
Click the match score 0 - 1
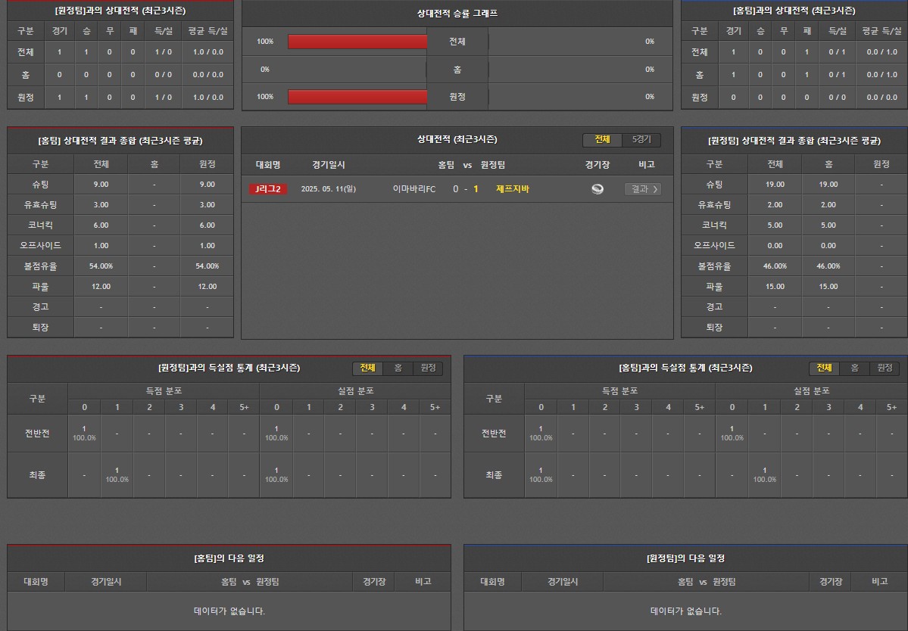click(466, 189)
